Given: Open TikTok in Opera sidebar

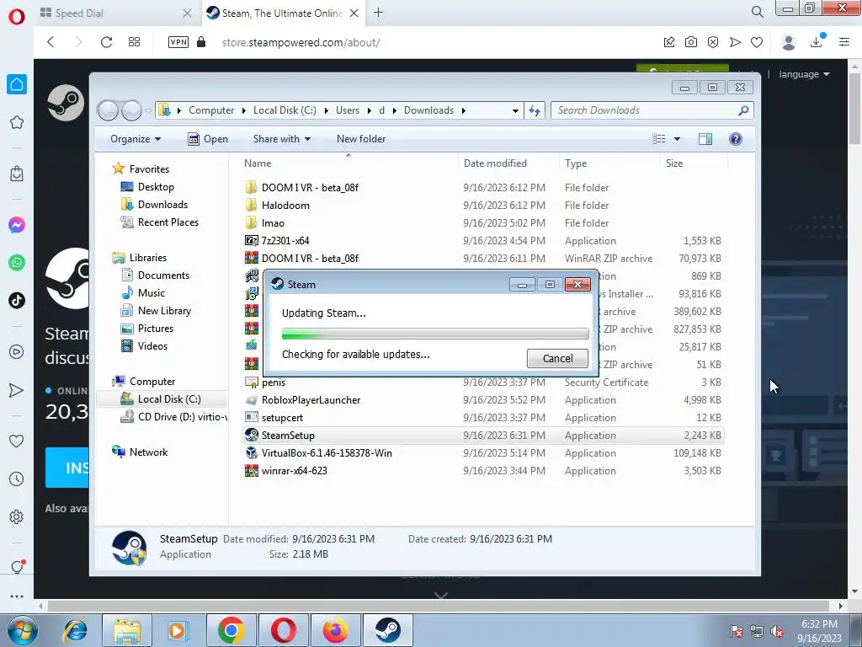Looking at the screenshot, I should [x=17, y=300].
